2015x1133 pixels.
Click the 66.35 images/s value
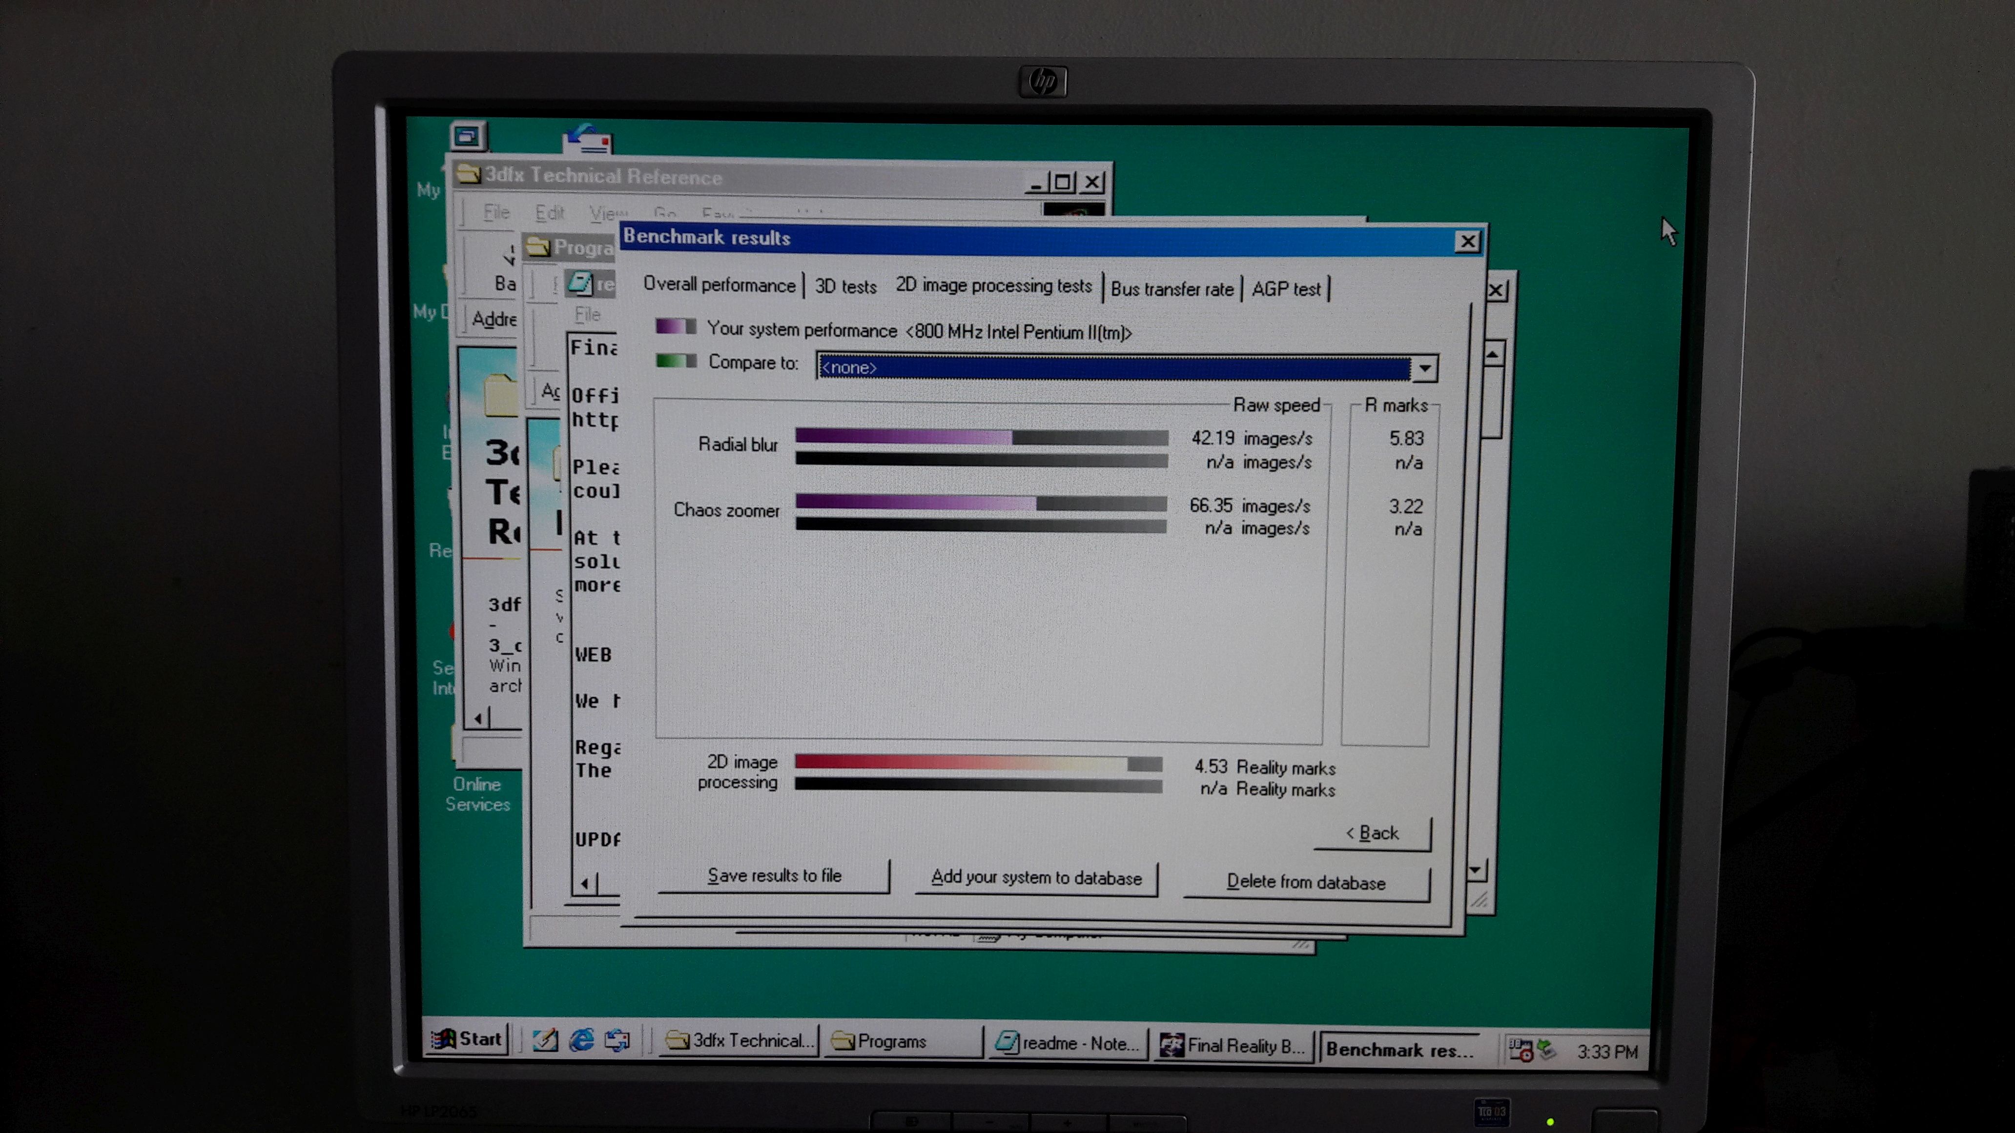tap(1249, 506)
